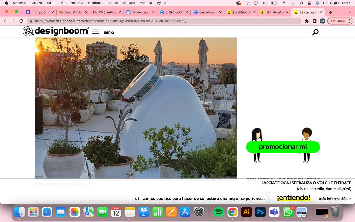Open Bluetooth menu bar icon
355x222 pixels.
[248, 3]
